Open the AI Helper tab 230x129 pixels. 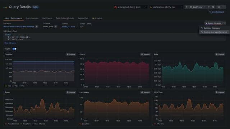tap(97, 18)
